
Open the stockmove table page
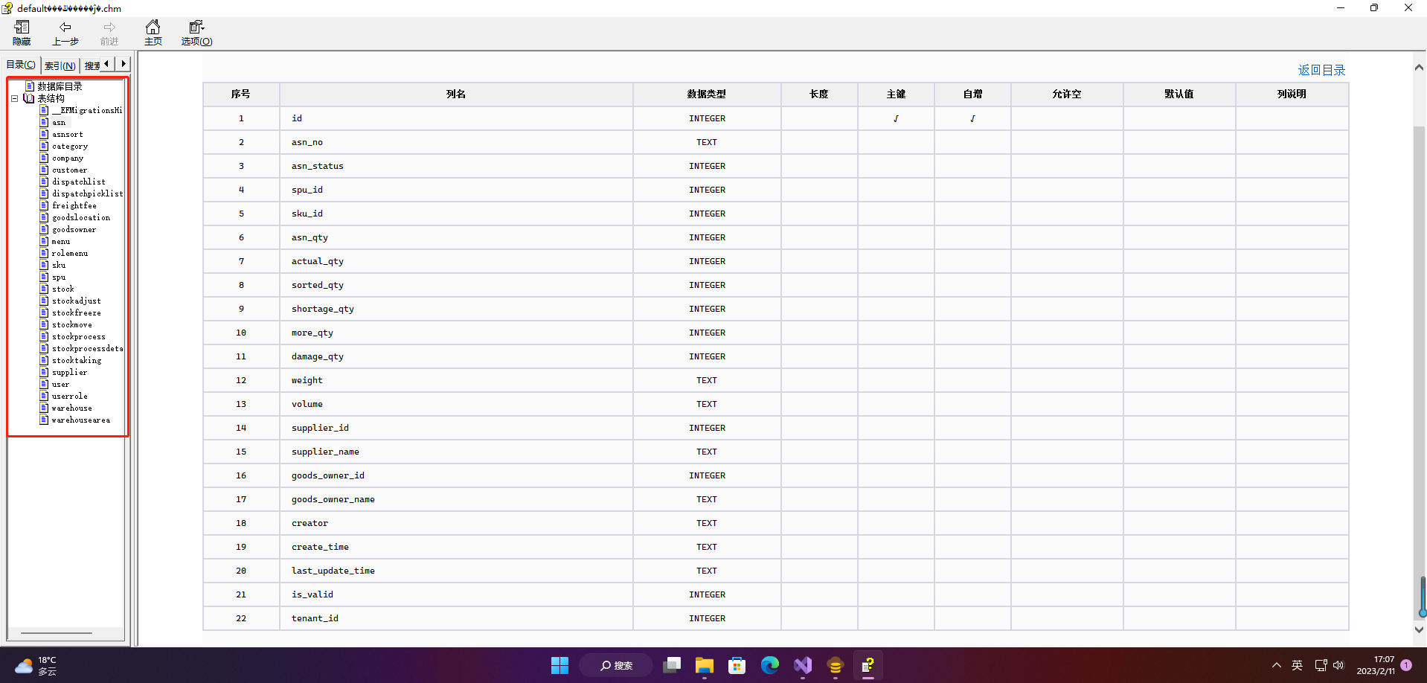72,324
